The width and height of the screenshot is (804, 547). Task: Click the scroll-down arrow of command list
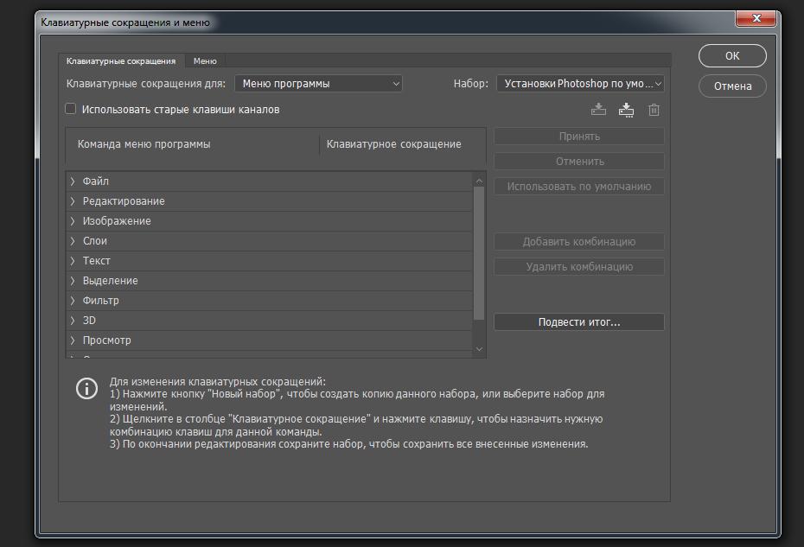479,349
